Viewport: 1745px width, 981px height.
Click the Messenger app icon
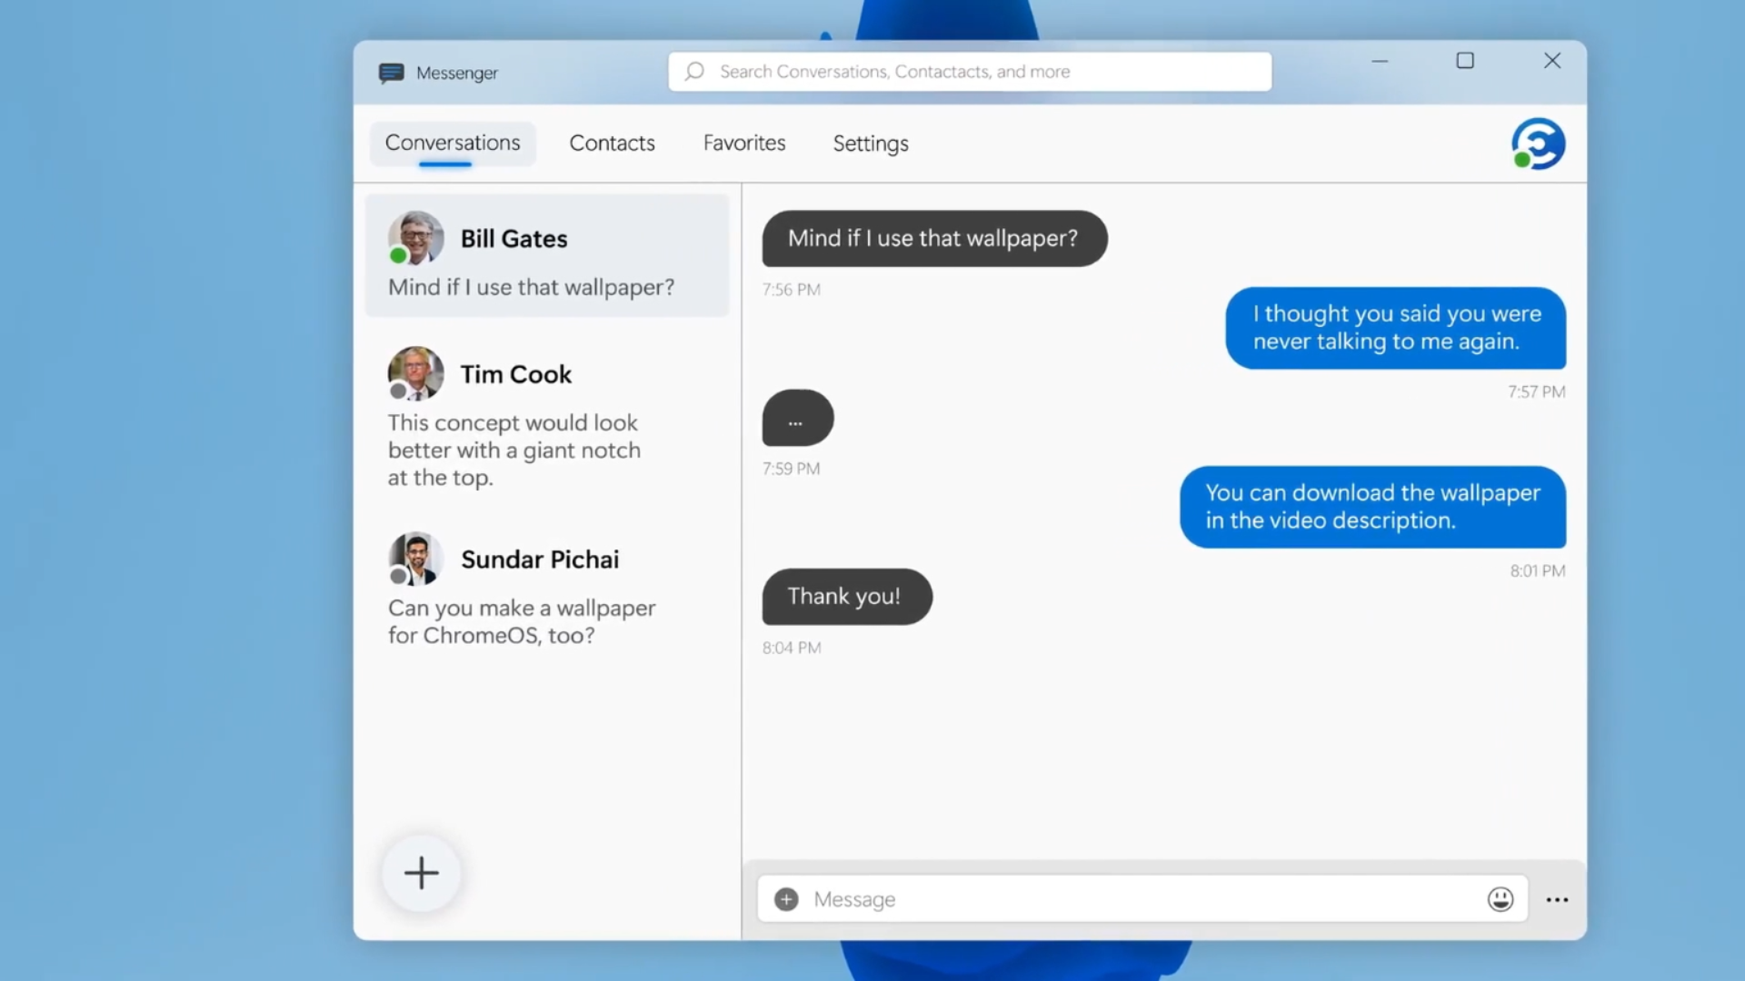[391, 72]
